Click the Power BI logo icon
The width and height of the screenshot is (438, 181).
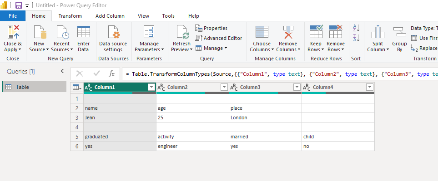[4, 5]
